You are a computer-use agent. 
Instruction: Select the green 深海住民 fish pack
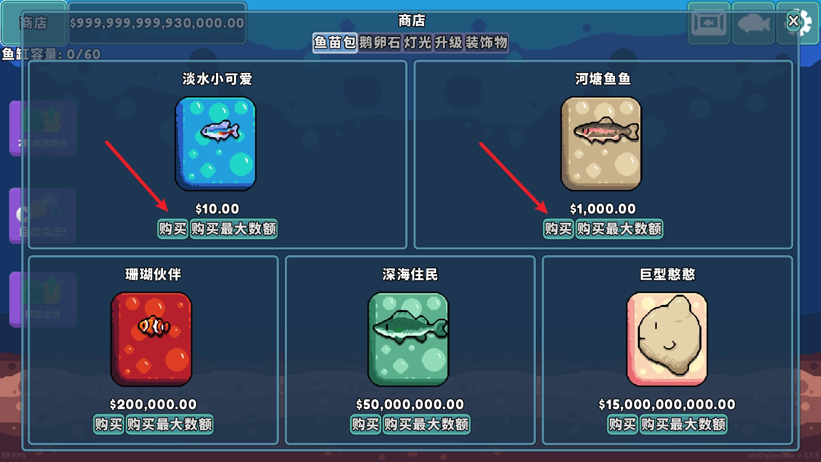coord(408,339)
